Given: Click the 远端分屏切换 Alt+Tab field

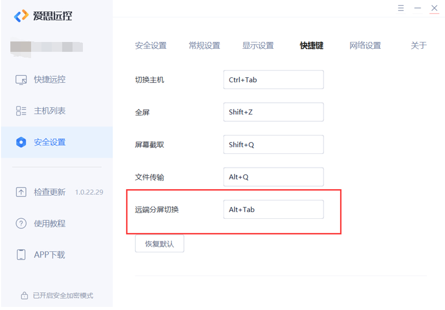Looking at the screenshot, I should click(x=274, y=209).
